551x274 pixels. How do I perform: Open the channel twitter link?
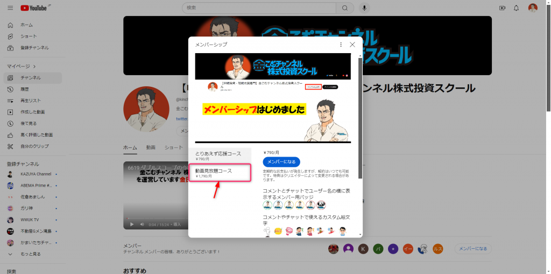(182, 119)
